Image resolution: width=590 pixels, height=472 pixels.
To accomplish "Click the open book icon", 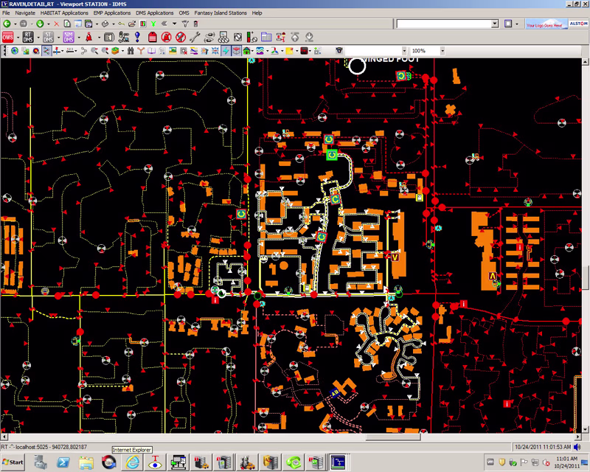I will point(151,51).
